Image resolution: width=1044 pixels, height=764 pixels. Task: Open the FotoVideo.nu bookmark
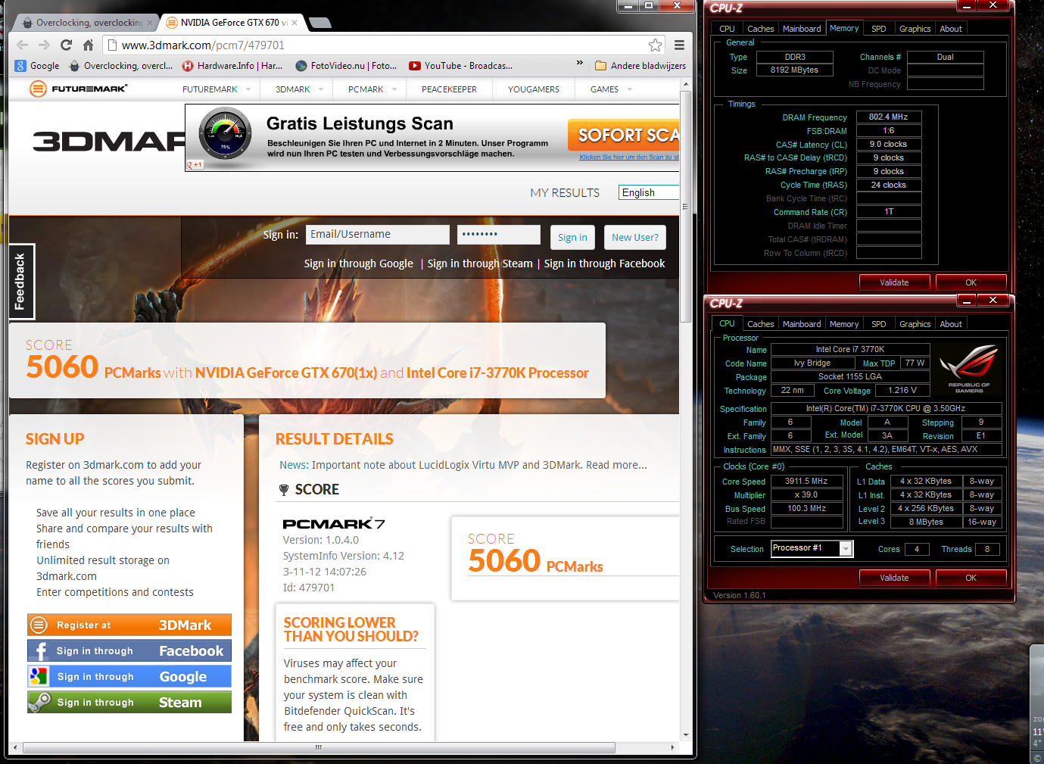click(x=347, y=66)
